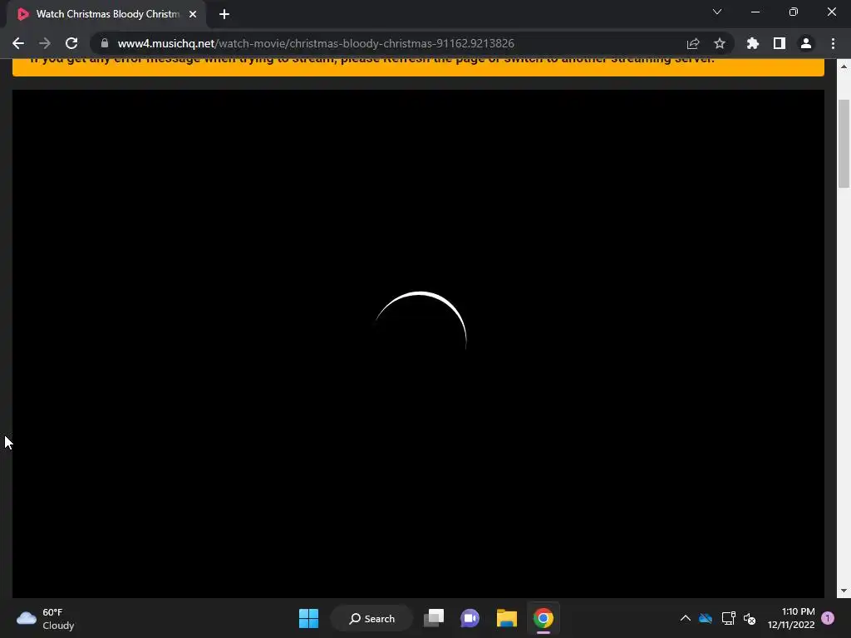The width and height of the screenshot is (851, 638).
Task: Click the scrollbar up arrow
Action: [844, 66]
